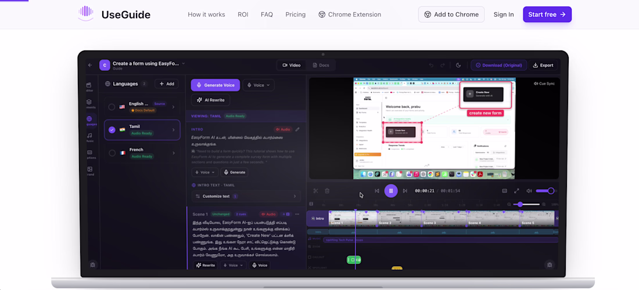The height and width of the screenshot is (290, 639).
Task: Toggle Cue Sync in the preview
Action: (x=544, y=84)
